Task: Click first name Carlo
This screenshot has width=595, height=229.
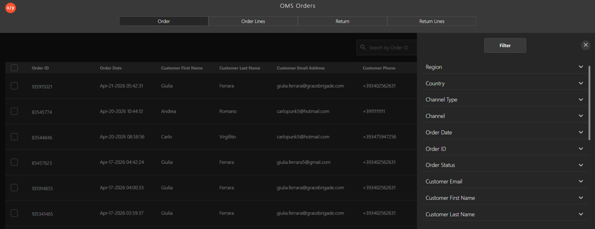Action: pos(167,137)
